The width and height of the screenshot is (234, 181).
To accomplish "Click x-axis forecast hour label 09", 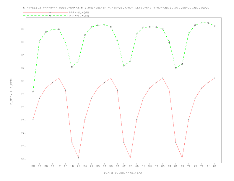I will pyautogui.click(x=52, y=166).
